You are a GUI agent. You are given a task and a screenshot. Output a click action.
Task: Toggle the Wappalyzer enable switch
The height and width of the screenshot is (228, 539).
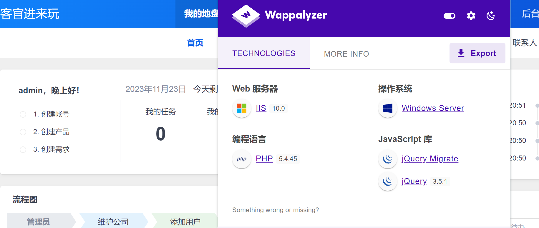(x=449, y=16)
